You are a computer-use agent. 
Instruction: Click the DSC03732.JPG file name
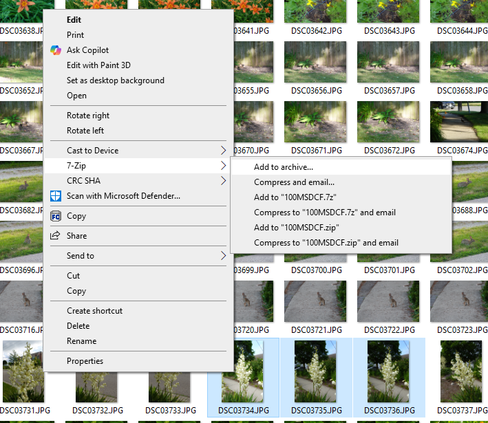pyautogui.click(x=98, y=411)
